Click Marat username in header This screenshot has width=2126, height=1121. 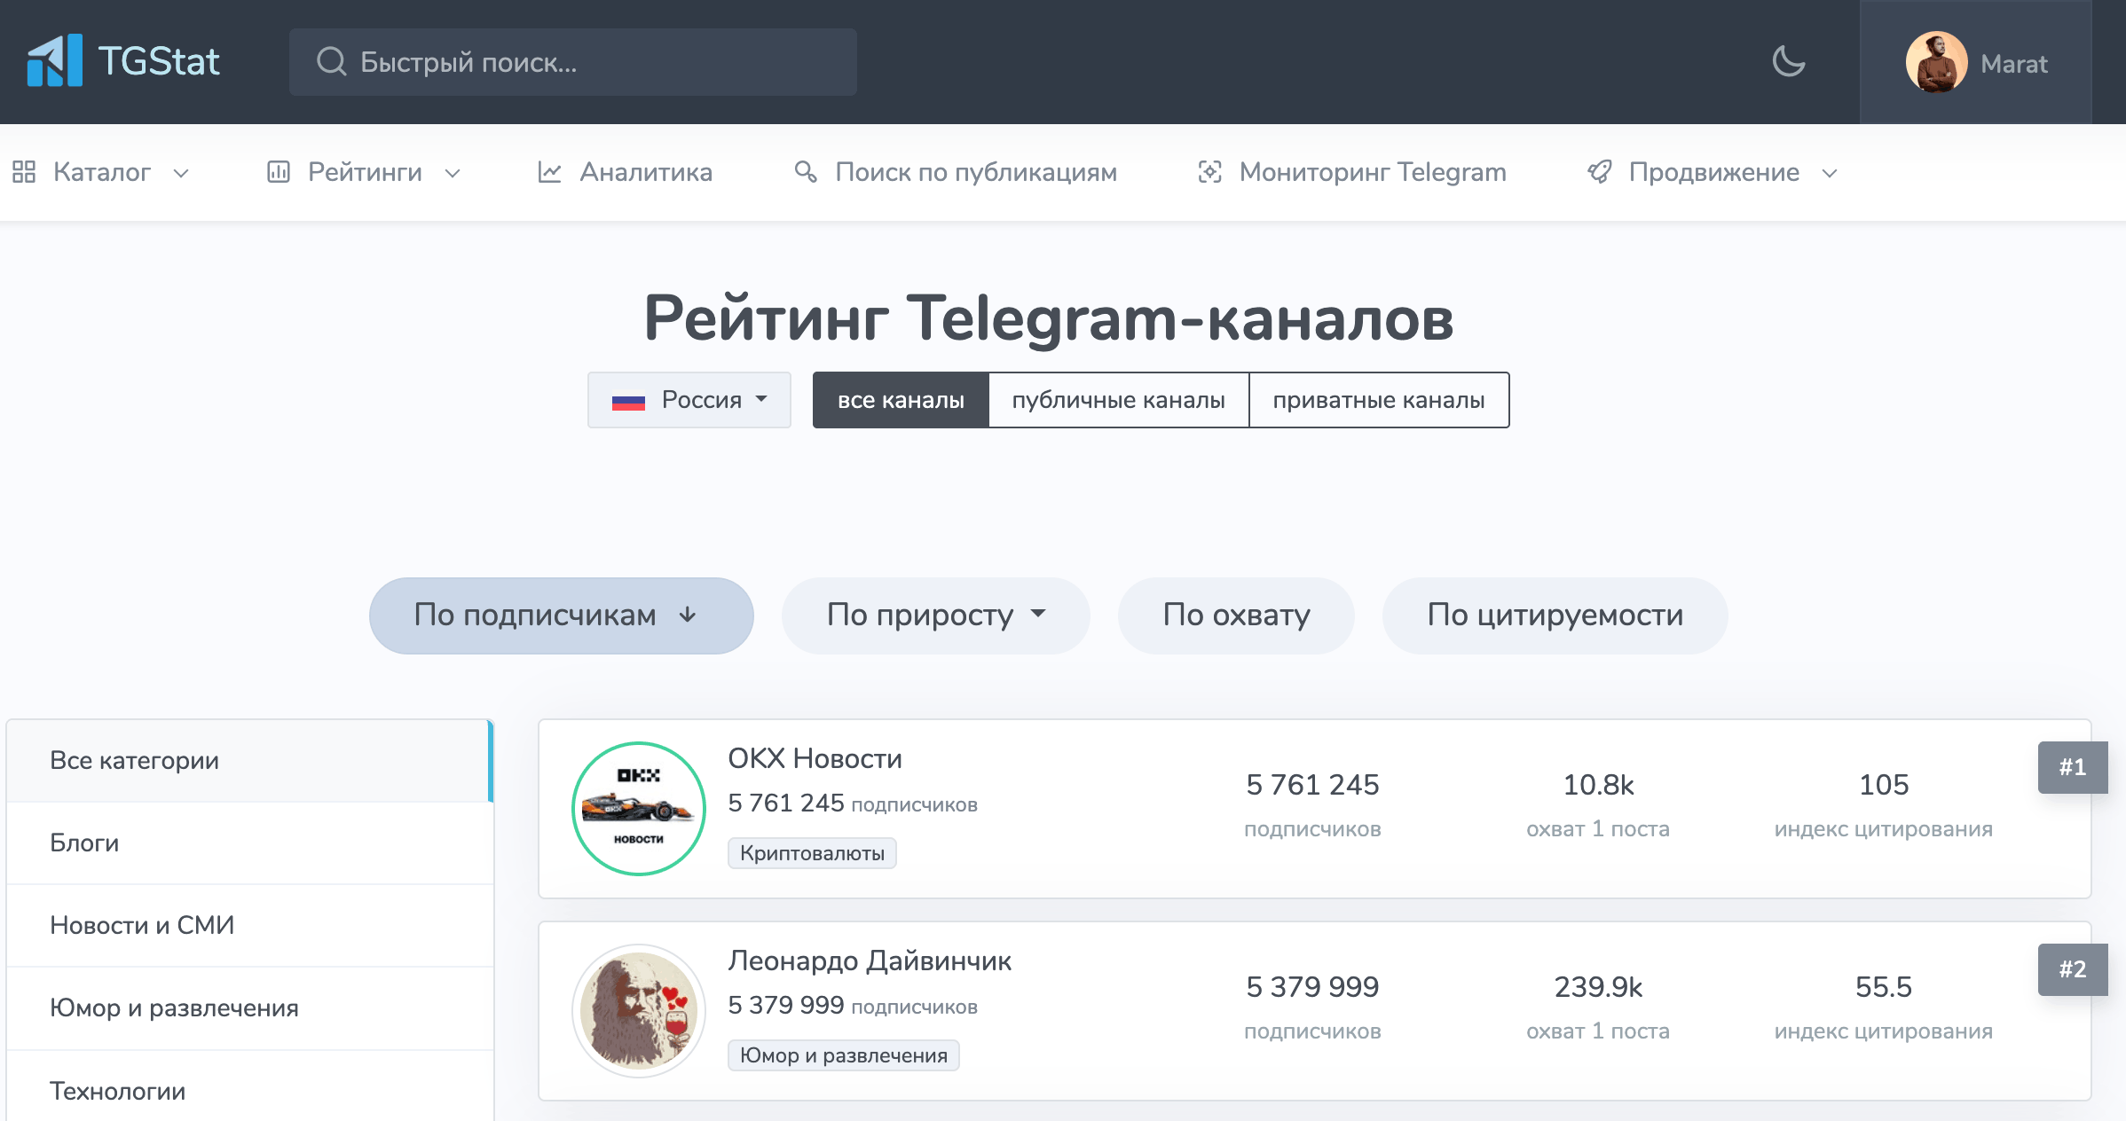click(2014, 64)
